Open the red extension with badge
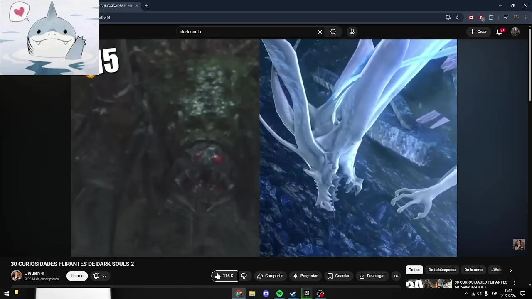 481,17
